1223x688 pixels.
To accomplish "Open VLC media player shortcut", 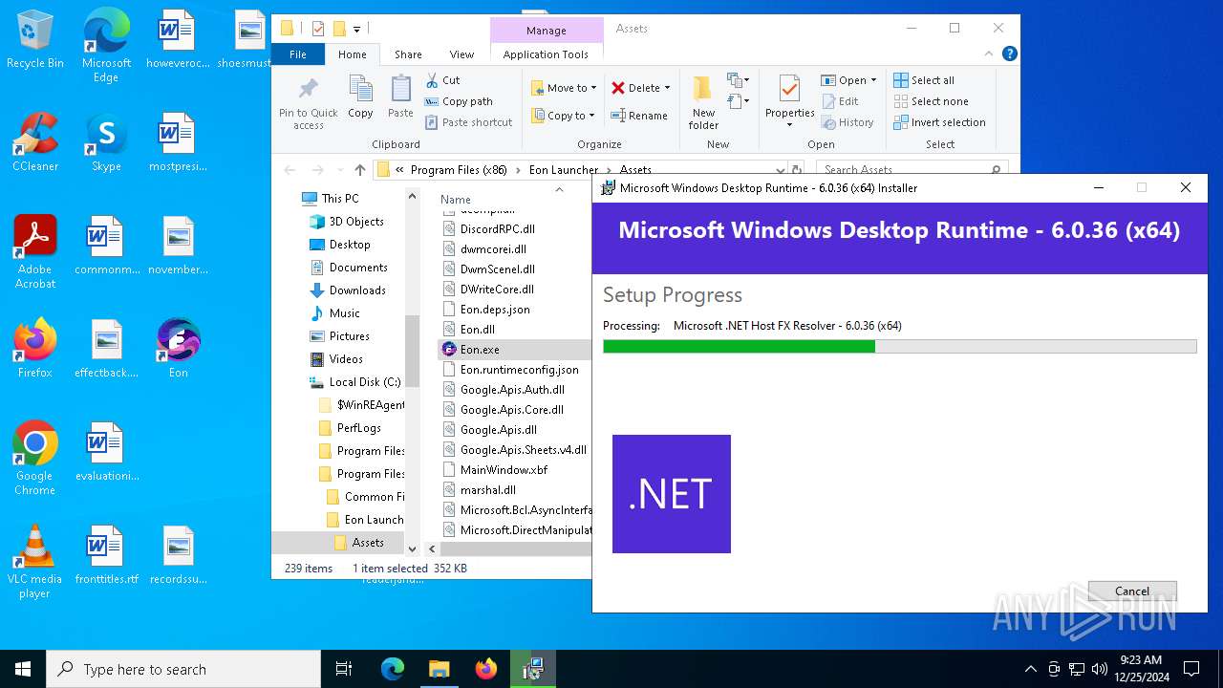I will pos(35,562).
